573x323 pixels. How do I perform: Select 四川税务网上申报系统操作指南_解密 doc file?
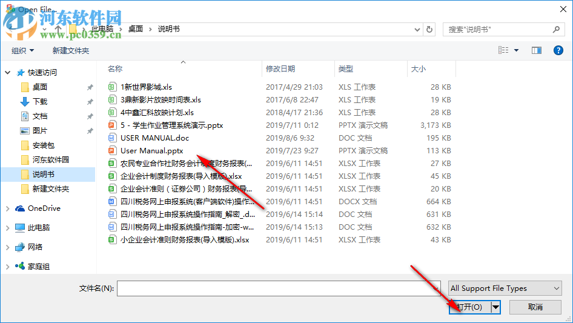(x=188, y=215)
